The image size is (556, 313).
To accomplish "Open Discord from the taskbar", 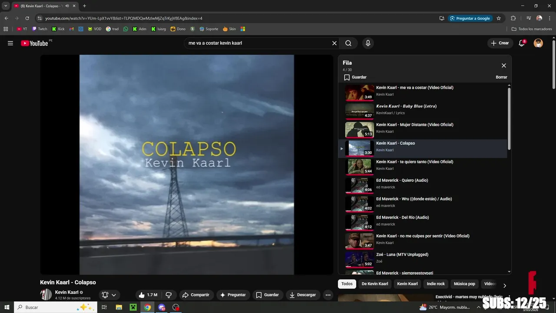I will (162, 307).
